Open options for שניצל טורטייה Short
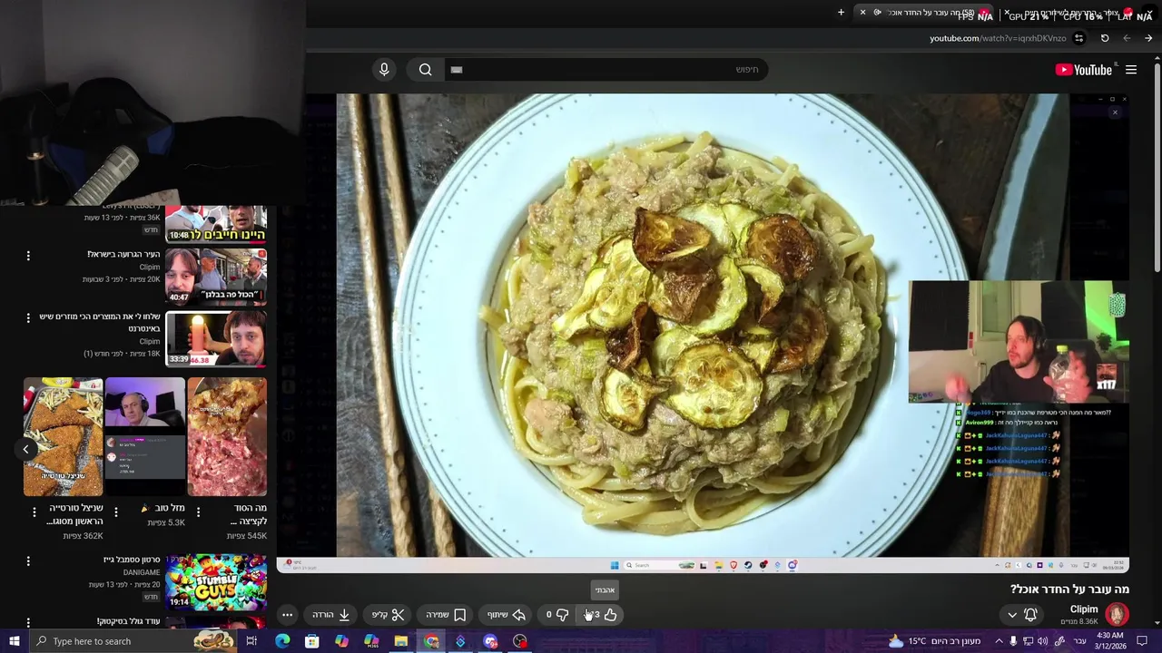The width and height of the screenshot is (1162, 653). (34, 512)
